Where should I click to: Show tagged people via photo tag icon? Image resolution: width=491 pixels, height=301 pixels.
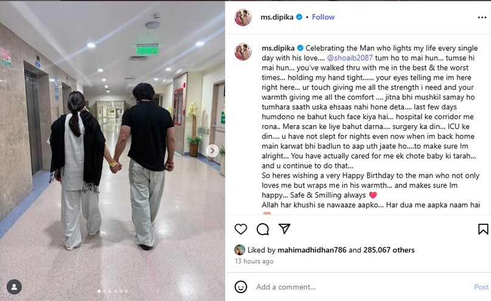click(14, 286)
